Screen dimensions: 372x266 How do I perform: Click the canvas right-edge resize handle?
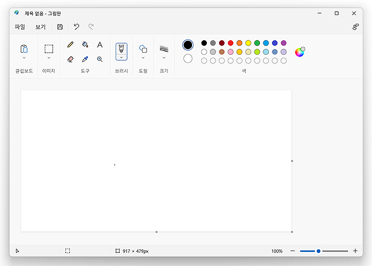292,161
